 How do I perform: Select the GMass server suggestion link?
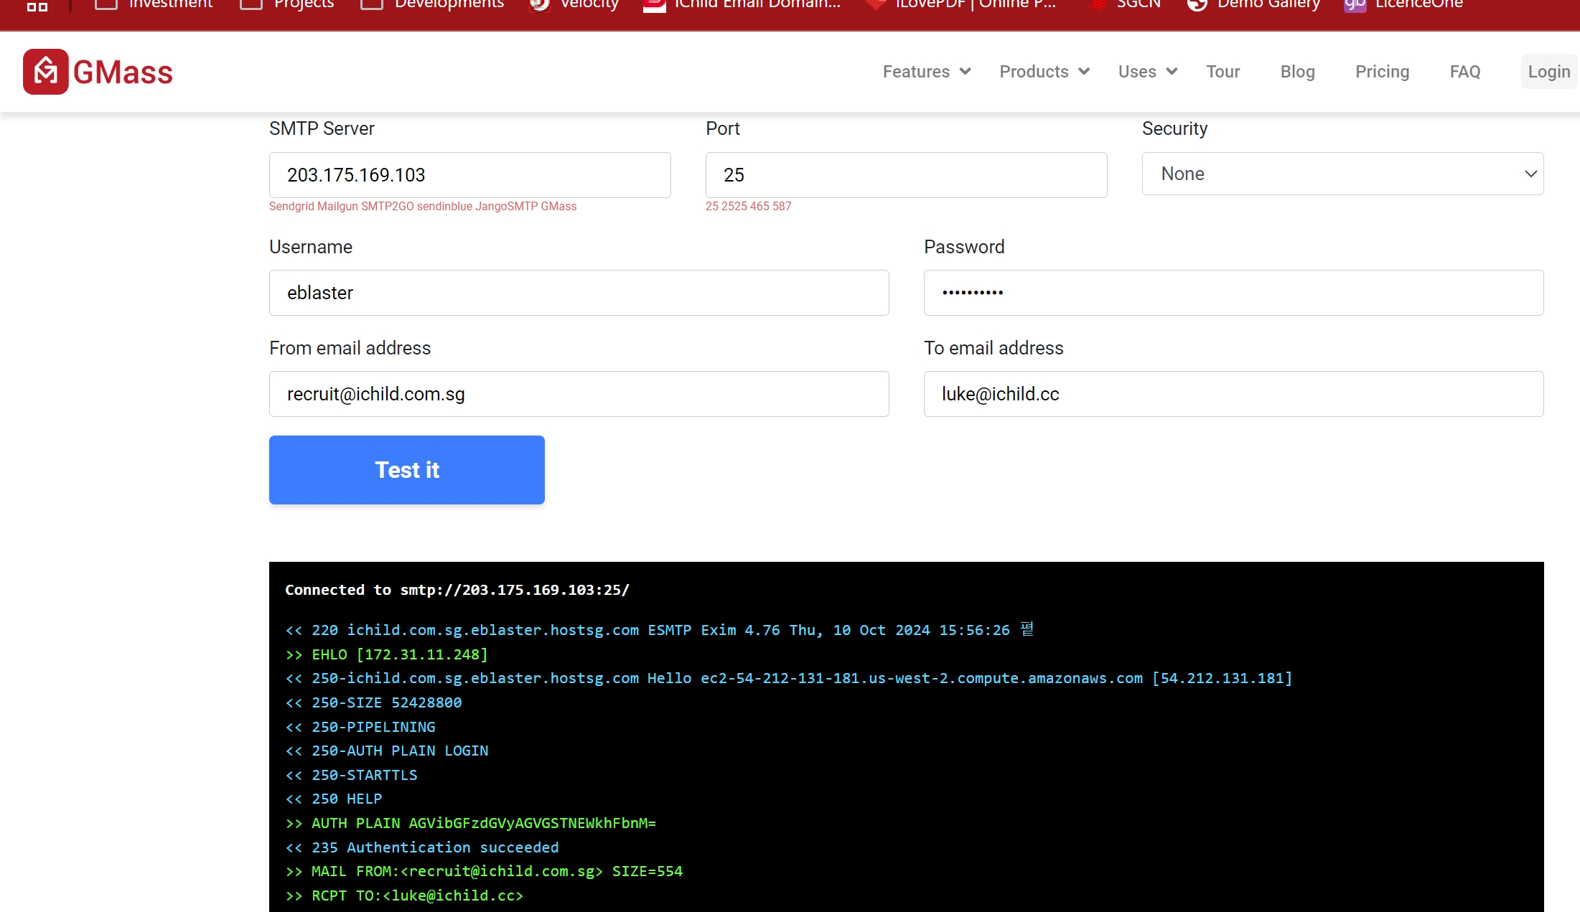tap(558, 207)
